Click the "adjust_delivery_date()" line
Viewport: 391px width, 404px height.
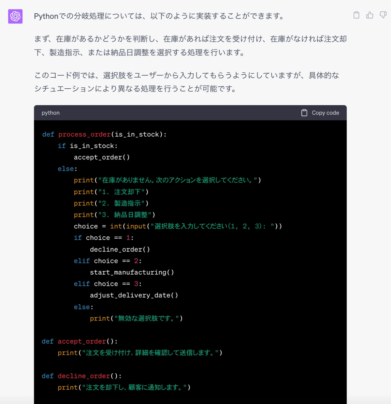(x=134, y=295)
